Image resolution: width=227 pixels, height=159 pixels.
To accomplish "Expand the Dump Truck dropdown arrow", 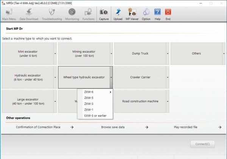I will pos(168,54).
